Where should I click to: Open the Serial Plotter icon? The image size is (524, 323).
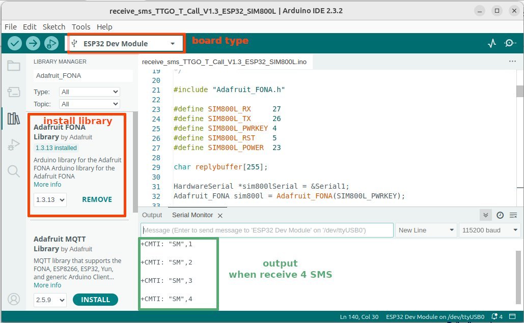click(492, 43)
